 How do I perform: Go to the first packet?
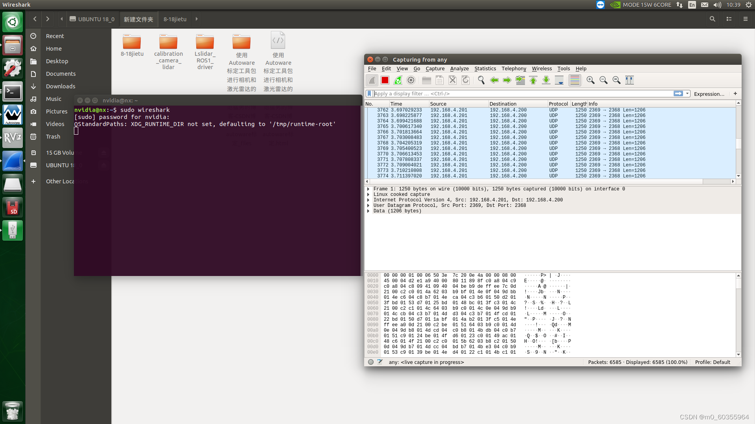[x=533, y=80]
